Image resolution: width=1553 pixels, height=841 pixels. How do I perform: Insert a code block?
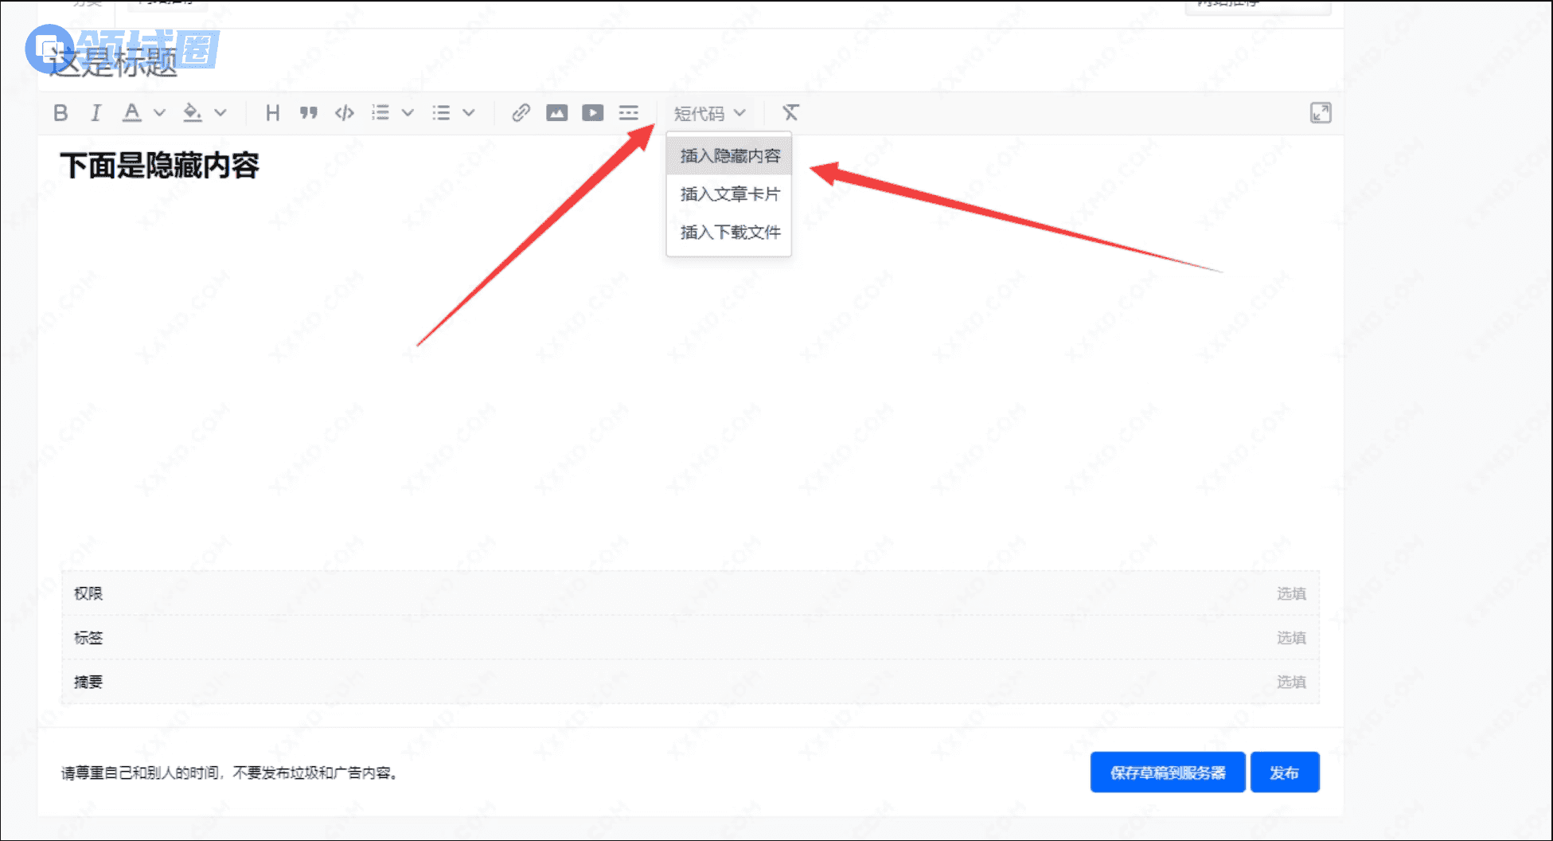pos(345,113)
